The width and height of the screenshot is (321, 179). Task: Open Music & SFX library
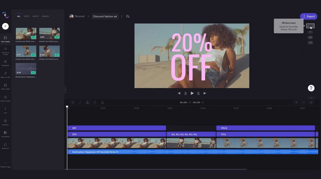5,75
